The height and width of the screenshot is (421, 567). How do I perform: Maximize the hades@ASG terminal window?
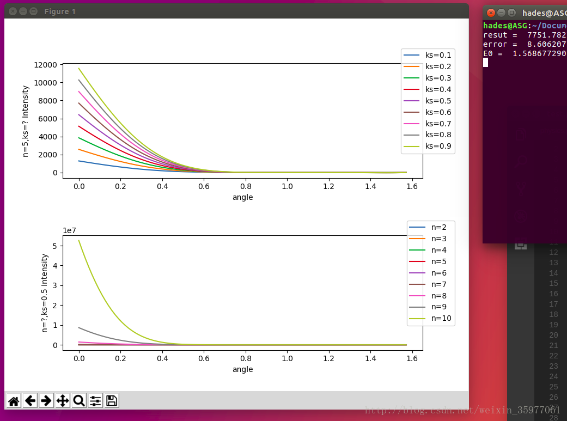(x=511, y=13)
